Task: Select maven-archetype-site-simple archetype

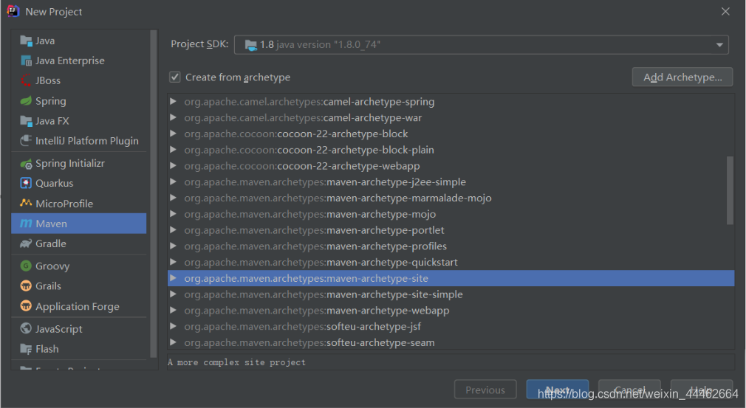Action: pos(451,294)
